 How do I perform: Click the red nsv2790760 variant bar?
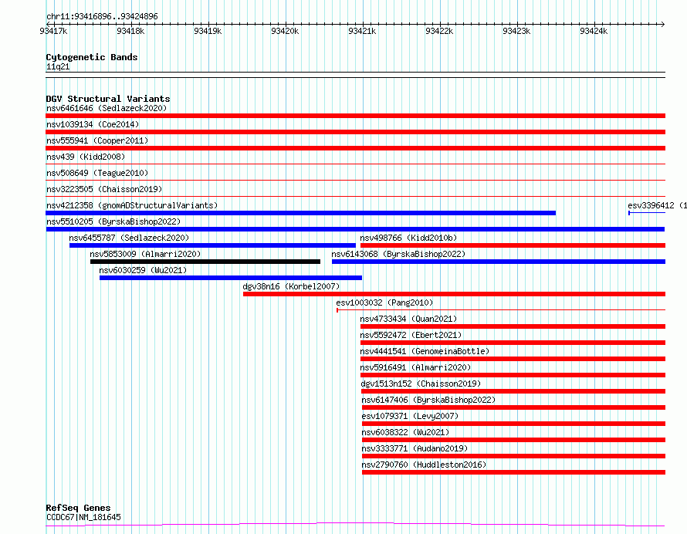click(513, 472)
